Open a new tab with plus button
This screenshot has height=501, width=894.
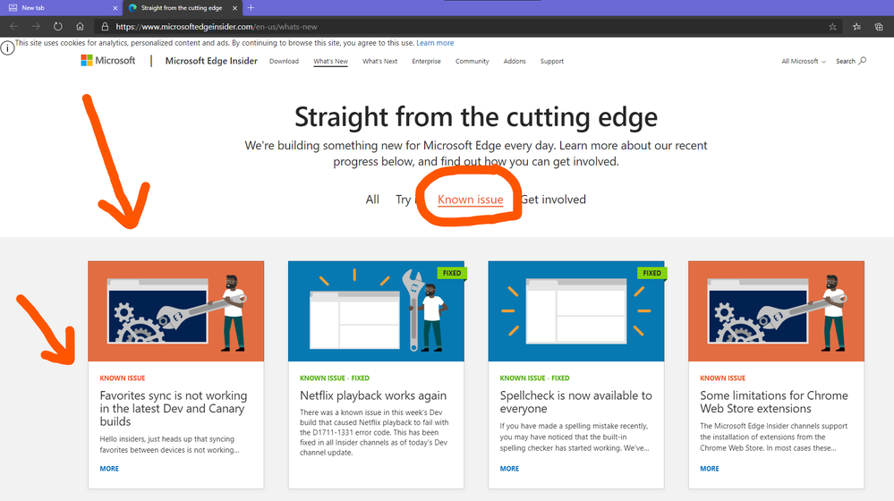[x=251, y=8]
